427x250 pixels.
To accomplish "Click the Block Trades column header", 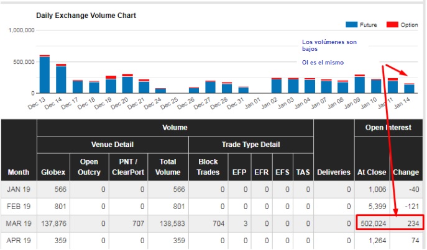I will point(208,167).
